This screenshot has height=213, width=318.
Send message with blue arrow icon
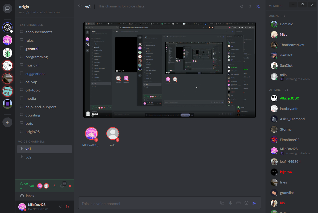pos(254,203)
